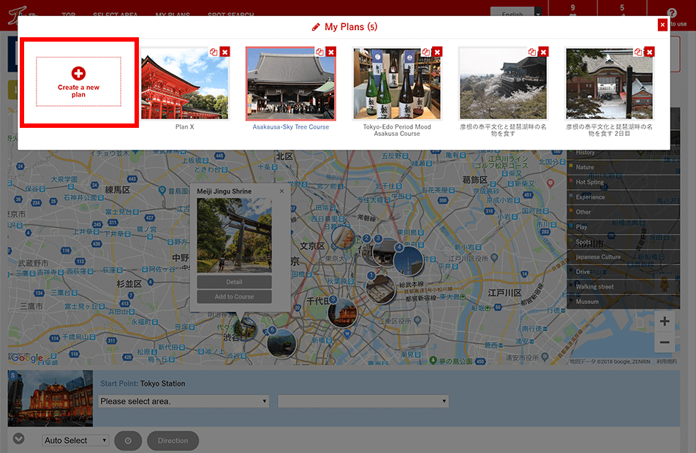Image resolution: width=696 pixels, height=453 pixels.
Task: Toggle the Experience category filter
Action: 623,197
